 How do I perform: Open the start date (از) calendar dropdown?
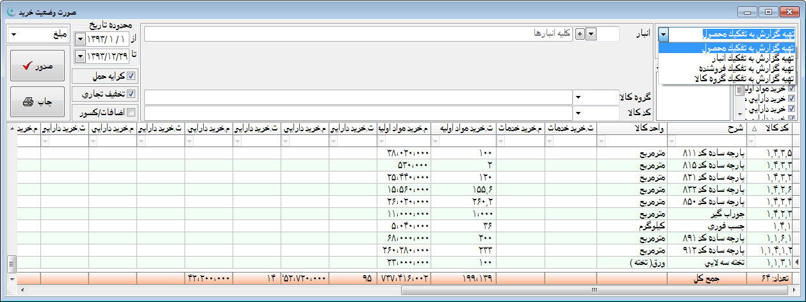coord(79,39)
